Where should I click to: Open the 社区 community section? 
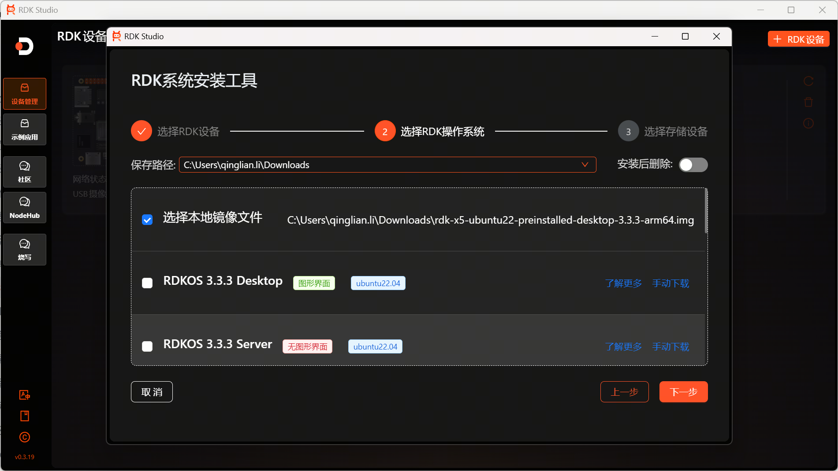[24, 172]
